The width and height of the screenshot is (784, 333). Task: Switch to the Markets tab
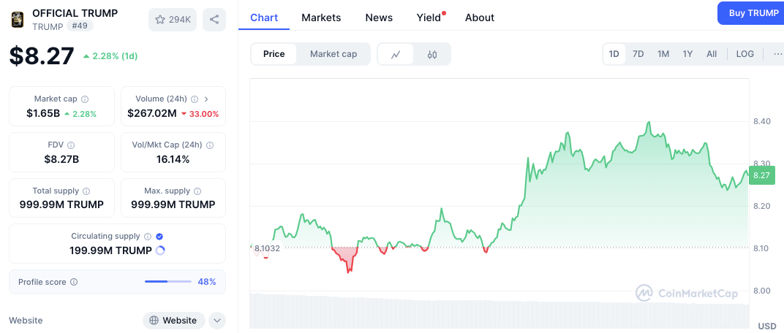pyautogui.click(x=321, y=18)
